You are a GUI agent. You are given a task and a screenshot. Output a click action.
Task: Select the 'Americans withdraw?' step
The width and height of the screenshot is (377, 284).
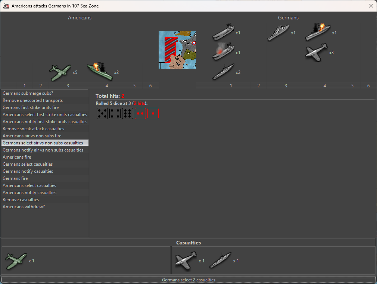24,207
